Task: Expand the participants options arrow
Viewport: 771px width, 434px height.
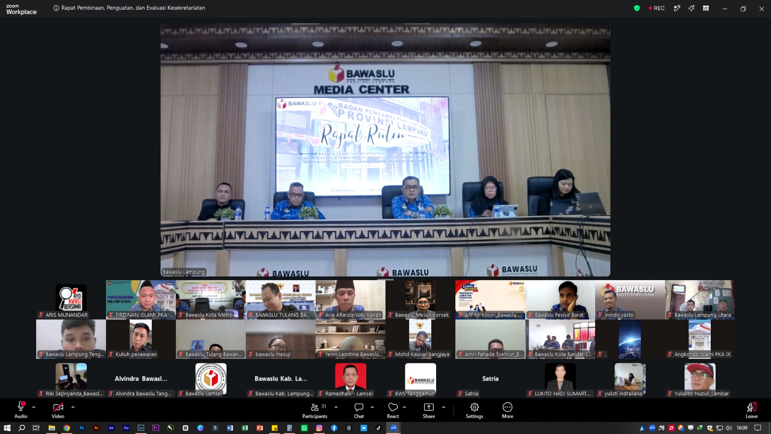Action: click(336, 407)
